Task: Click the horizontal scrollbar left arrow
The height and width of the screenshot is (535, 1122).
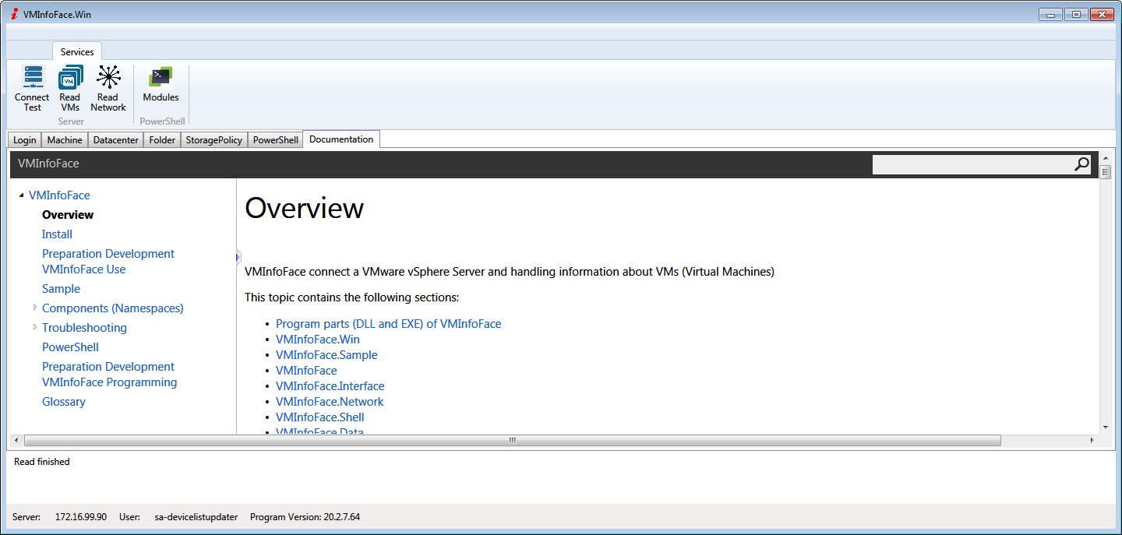Action: (x=15, y=440)
